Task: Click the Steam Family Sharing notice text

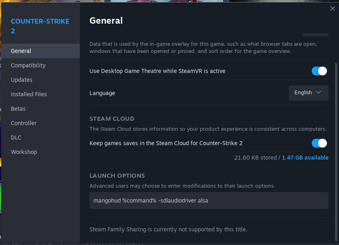Action: point(168,229)
